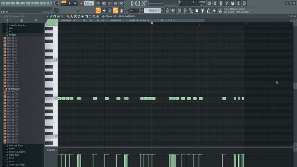Open the OPTIONS menu
Screen dimensions: 297x167
pos(35,3)
